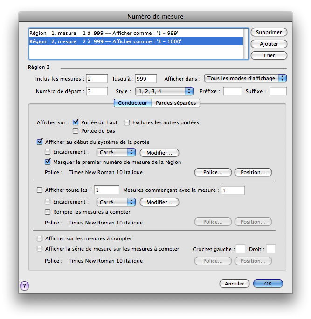Click Ajouter to add a region
The width and height of the screenshot is (311, 319).
click(x=269, y=44)
